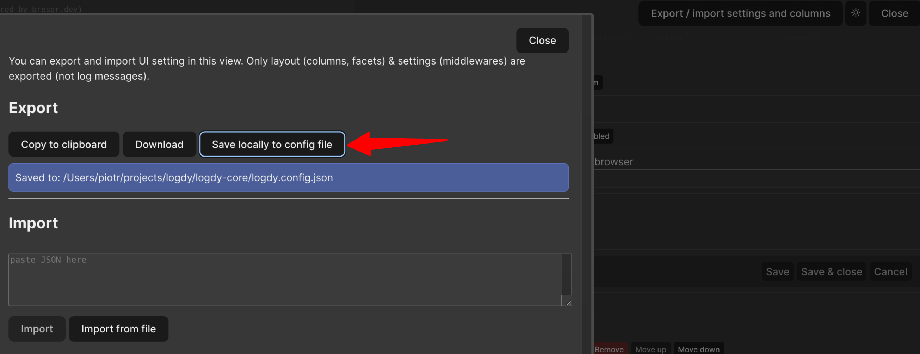Click the Save button in the background panel
Viewport: 920px width, 354px height.
point(777,272)
